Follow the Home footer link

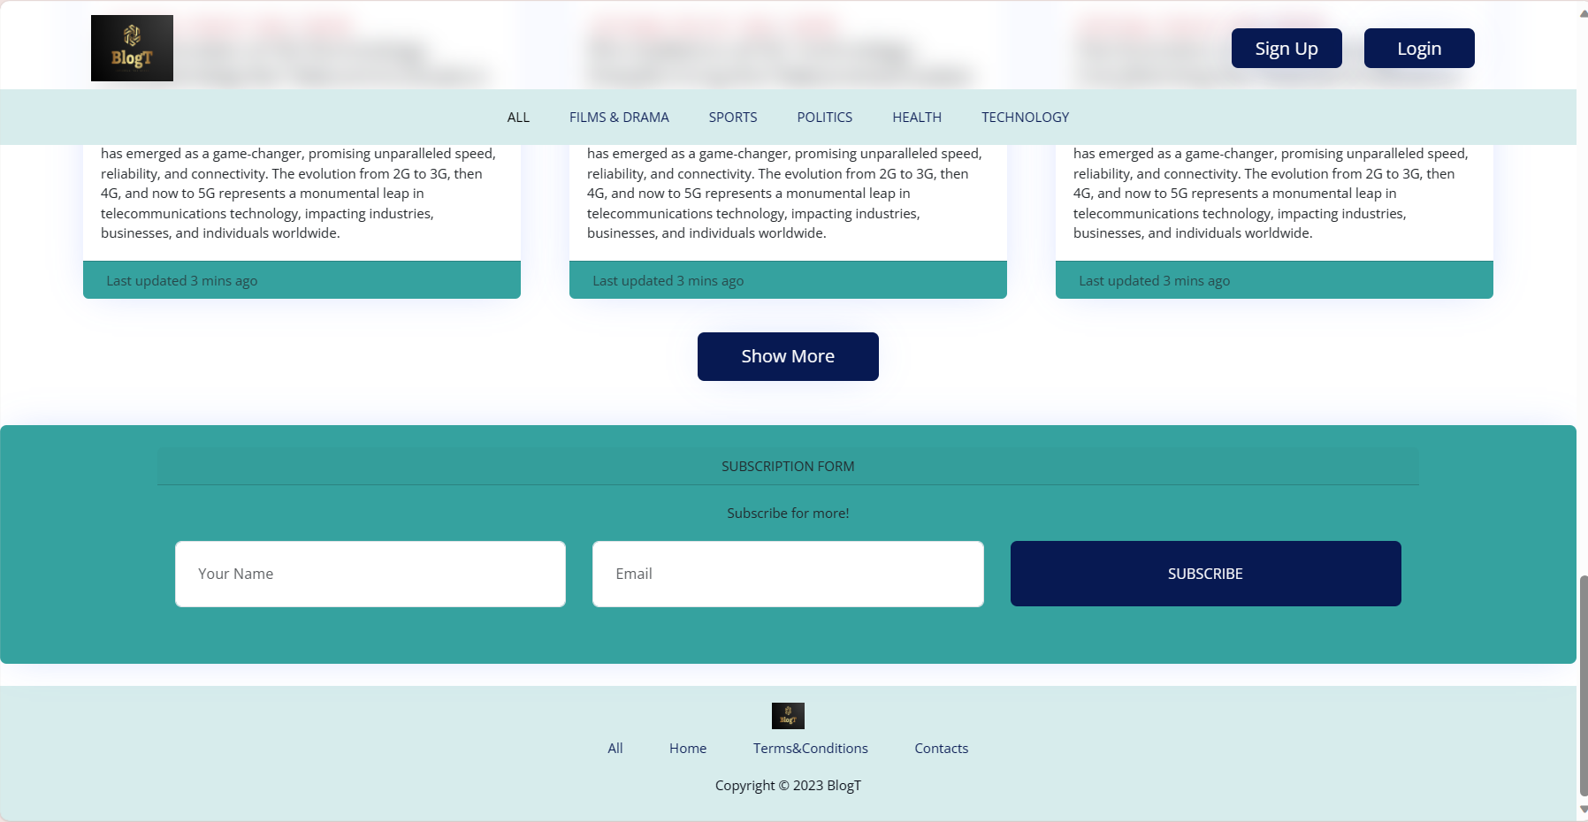687,749
